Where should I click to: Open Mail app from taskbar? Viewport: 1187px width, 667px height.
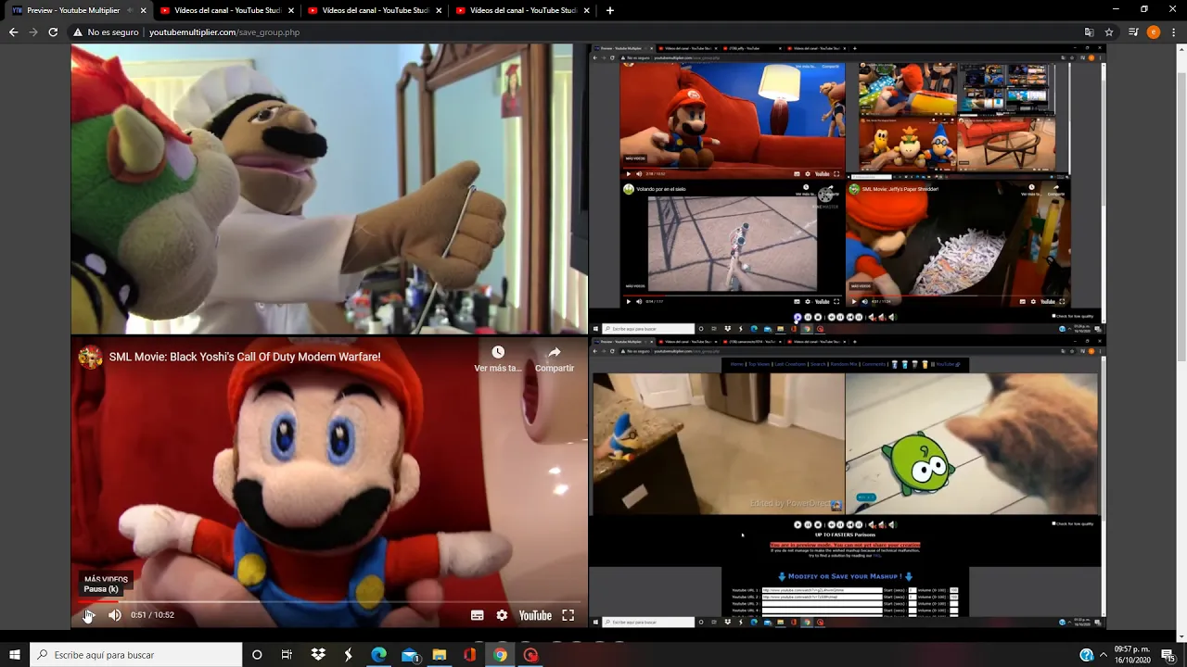409,655
